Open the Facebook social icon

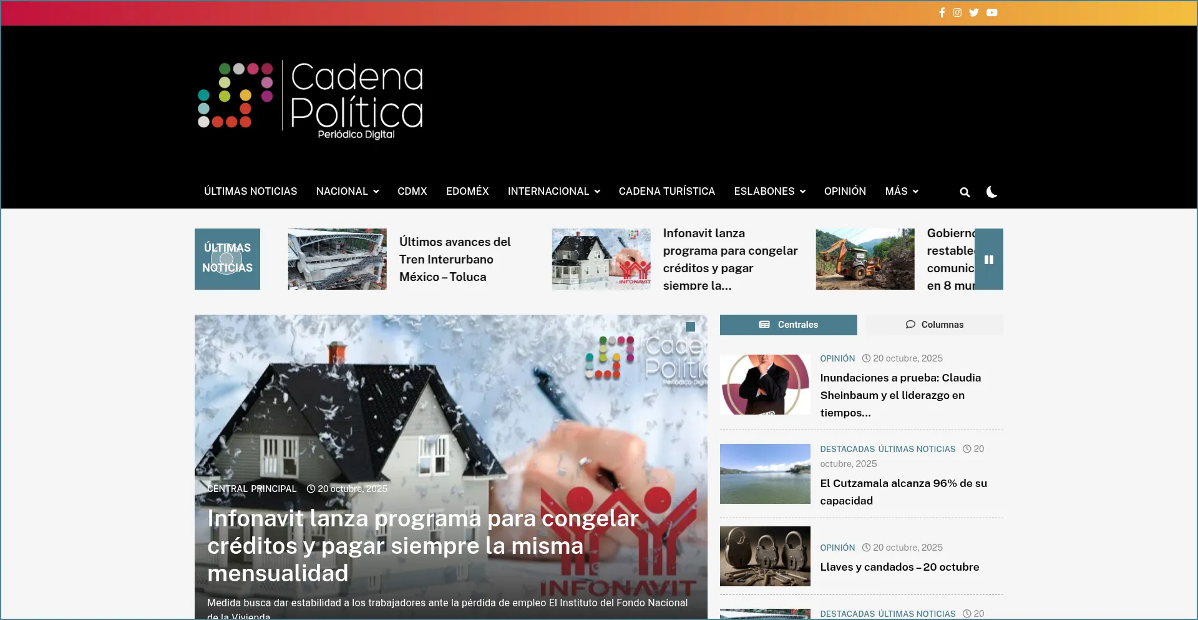(942, 12)
